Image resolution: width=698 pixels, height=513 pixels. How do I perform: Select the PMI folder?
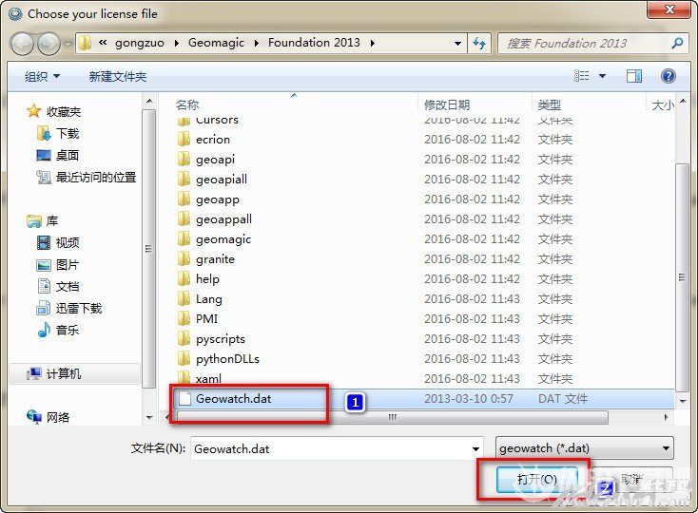click(x=207, y=319)
